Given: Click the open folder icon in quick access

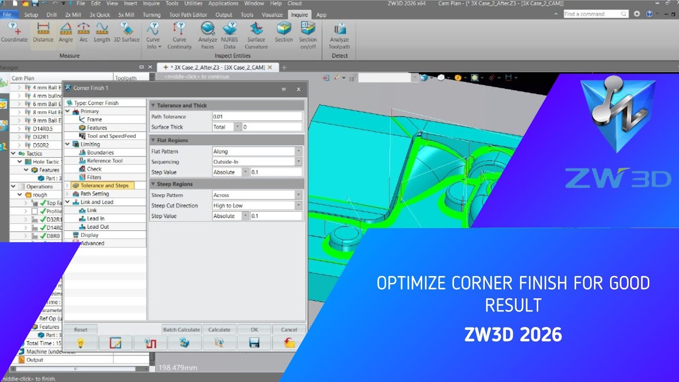Looking at the screenshot, I should [26, 3].
